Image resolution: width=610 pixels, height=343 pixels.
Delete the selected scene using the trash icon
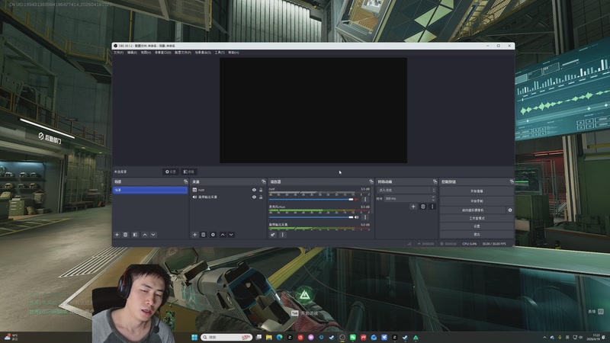126,235
